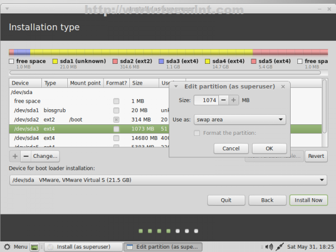Screen dimensions: 336x252
Task: Click the partition size input field
Action: click(205, 100)
